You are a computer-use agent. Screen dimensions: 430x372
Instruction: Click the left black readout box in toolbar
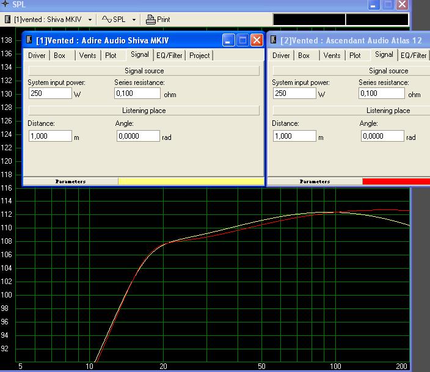tap(309, 20)
